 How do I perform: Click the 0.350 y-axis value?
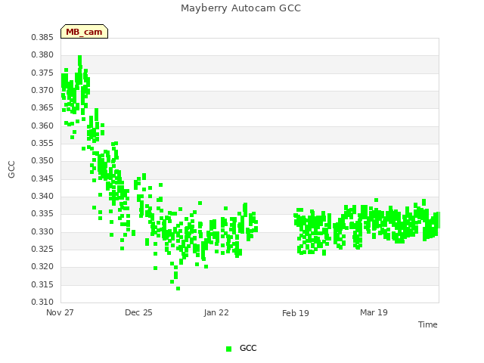point(42,161)
